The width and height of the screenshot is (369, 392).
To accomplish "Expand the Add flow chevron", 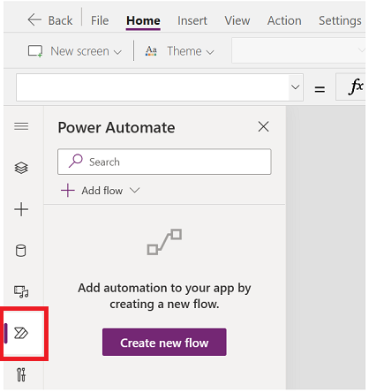I will [x=135, y=191].
